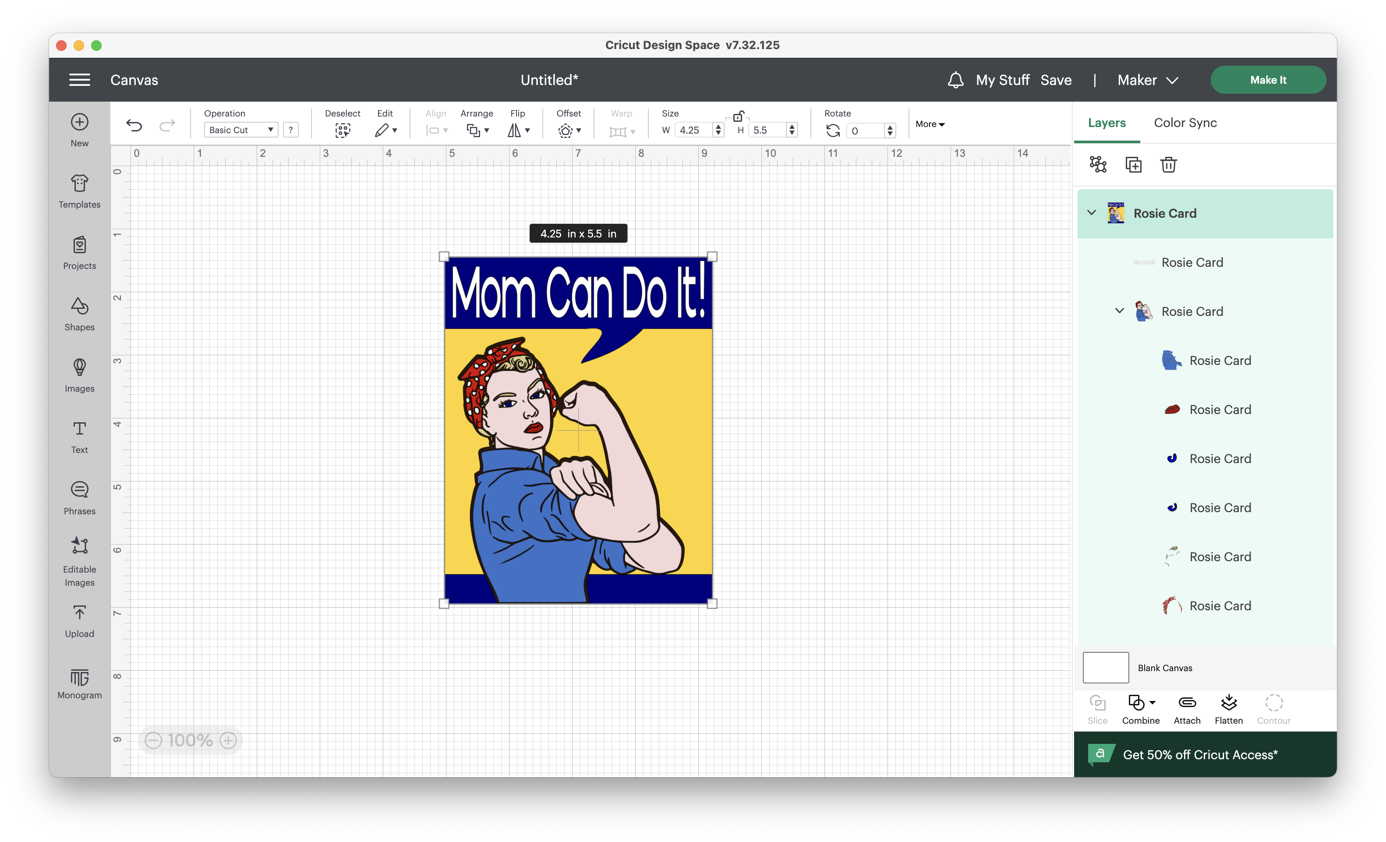The image size is (1386, 842).
Task: Click the Blank Canvas color swatch
Action: 1105,668
